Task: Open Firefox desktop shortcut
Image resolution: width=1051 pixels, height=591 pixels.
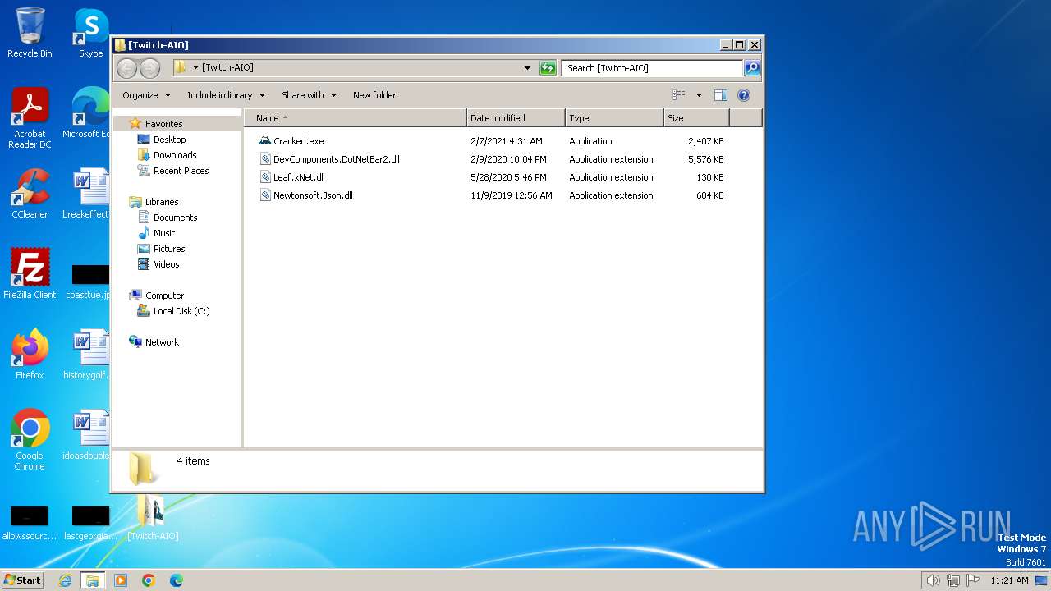Action: 30,355
